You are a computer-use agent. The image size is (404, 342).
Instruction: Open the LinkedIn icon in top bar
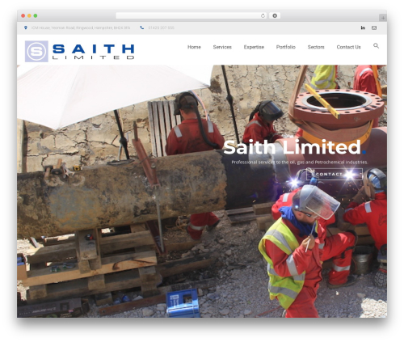[363, 27]
